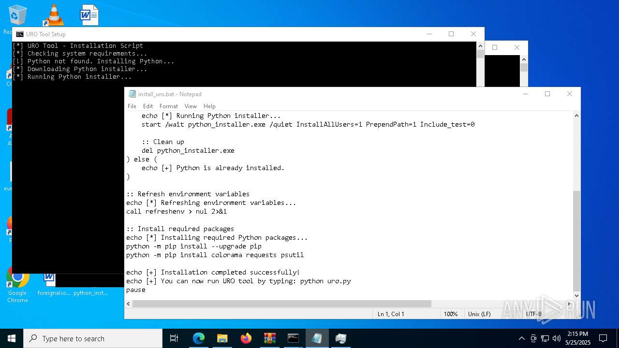The height and width of the screenshot is (348, 619).
Task: Click 'Running Python installer...' line in console
Action: pos(72,77)
